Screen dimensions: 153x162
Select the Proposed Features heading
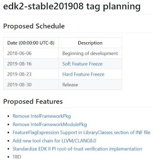coord(33,102)
